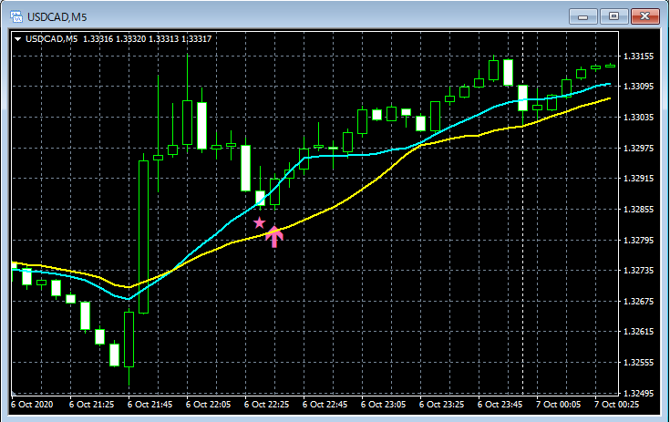
Task: Click the 6 Oct 2020 time label
Action: [x=32, y=404]
